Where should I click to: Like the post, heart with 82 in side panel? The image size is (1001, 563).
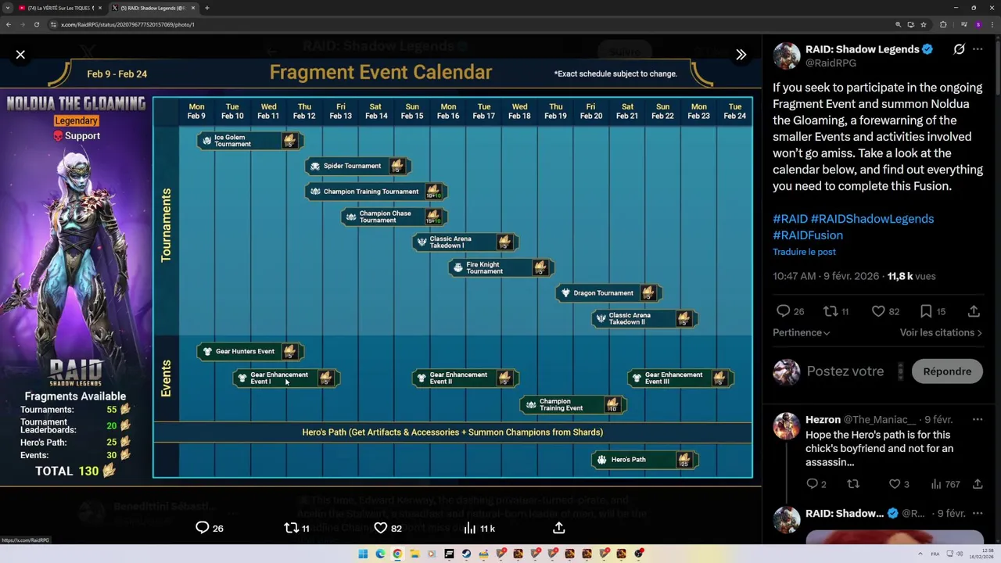pos(878,311)
